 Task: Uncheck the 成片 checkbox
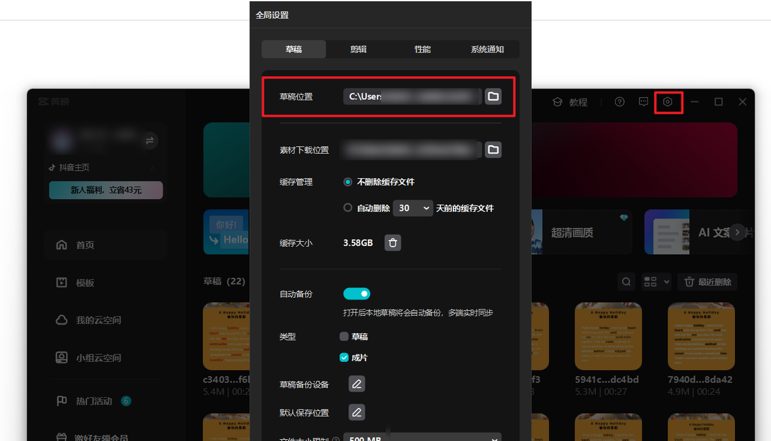[x=344, y=357]
